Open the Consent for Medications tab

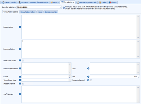pyautogui.click(x=39, y=2)
